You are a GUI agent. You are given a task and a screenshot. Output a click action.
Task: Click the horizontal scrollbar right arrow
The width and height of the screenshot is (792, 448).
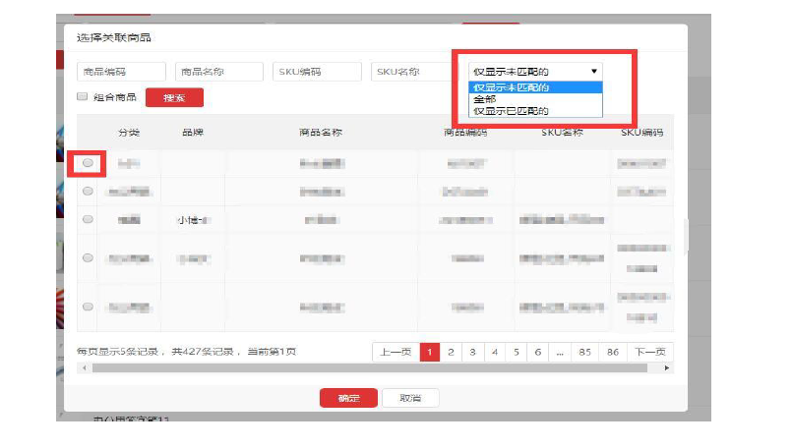667,368
